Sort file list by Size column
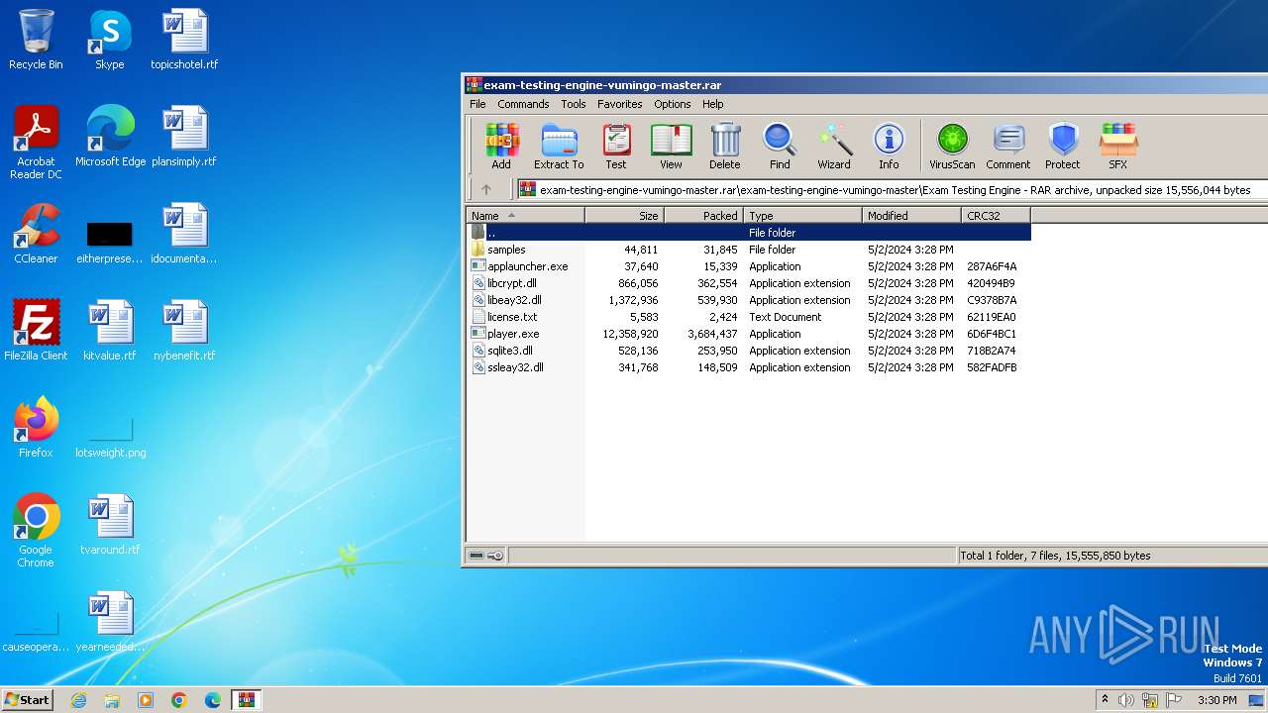 coord(624,215)
